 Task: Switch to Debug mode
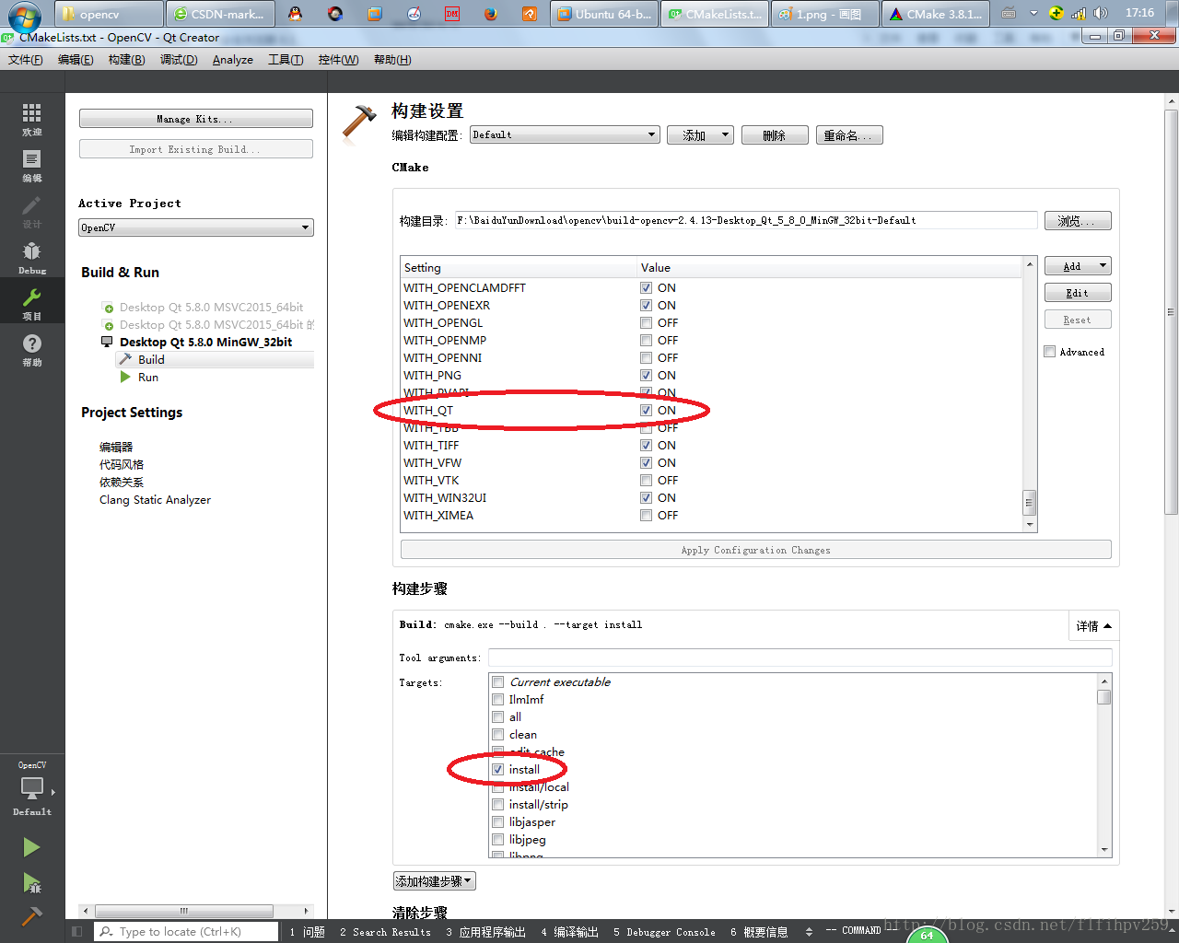[32, 258]
